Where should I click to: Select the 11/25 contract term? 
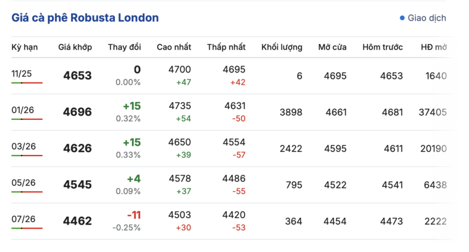[x=23, y=74]
